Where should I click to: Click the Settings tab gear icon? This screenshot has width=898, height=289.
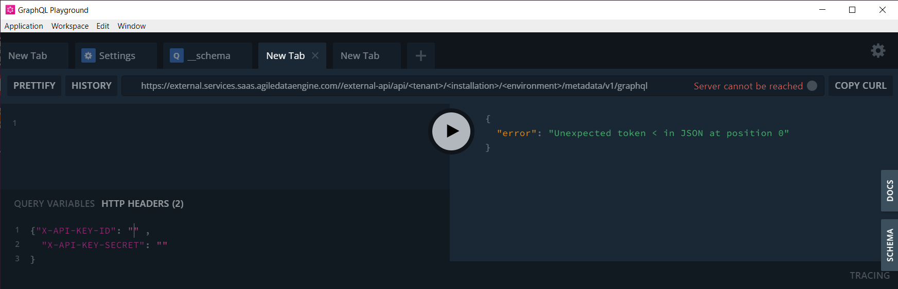(x=89, y=55)
